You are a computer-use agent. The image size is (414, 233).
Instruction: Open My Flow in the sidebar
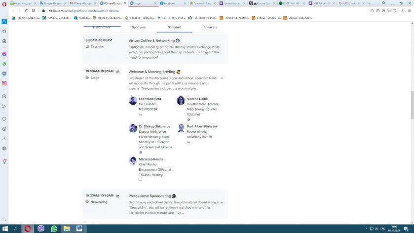pos(4,106)
